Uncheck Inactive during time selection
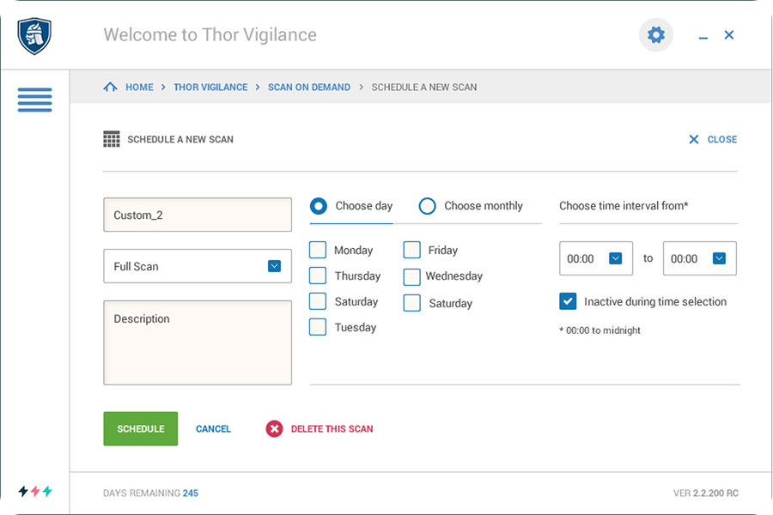Image resolution: width=773 pixels, height=515 pixels. (x=568, y=301)
